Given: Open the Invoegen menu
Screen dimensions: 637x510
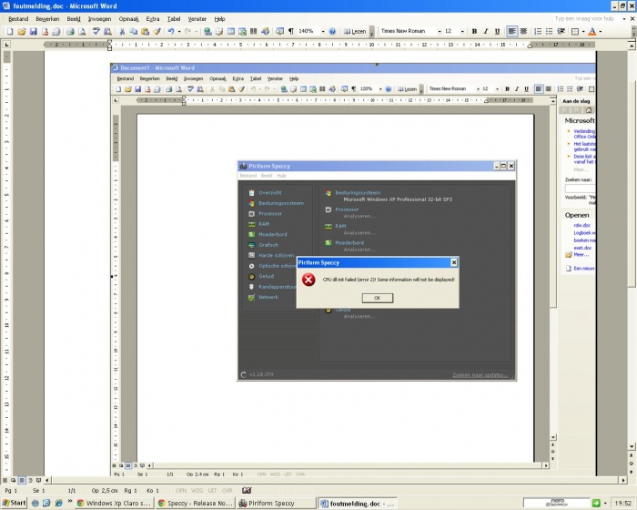Looking at the screenshot, I should coord(99,19).
